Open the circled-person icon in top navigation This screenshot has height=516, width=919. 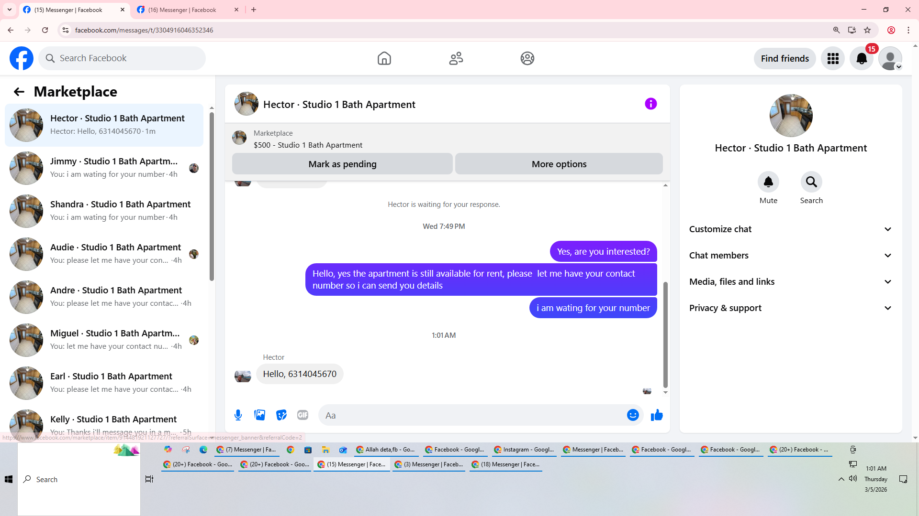pyautogui.click(x=527, y=58)
